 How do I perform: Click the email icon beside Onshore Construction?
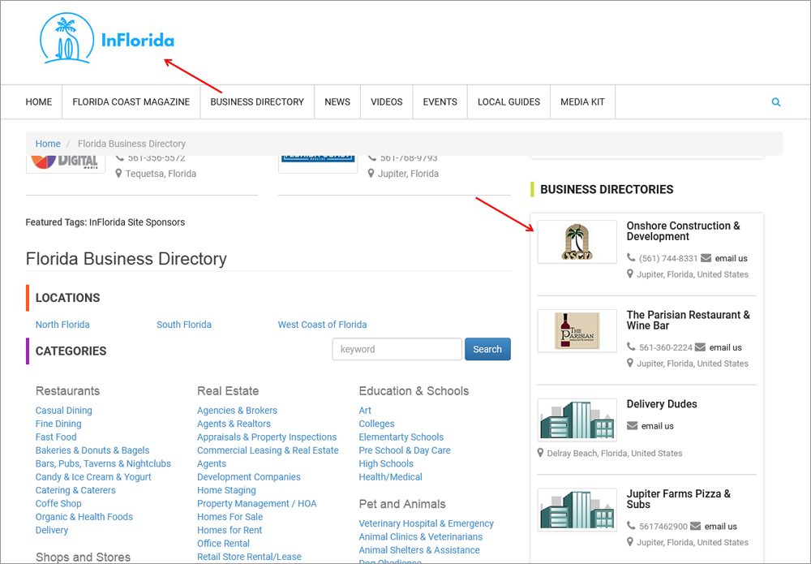point(706,257)
